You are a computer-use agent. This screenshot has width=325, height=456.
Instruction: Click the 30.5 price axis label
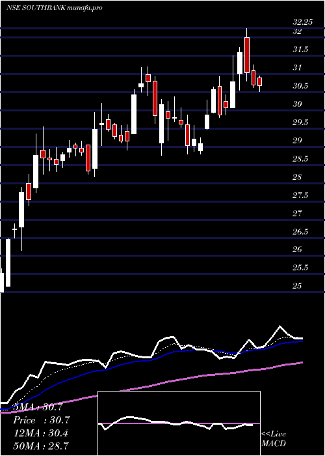click(300, 86)
